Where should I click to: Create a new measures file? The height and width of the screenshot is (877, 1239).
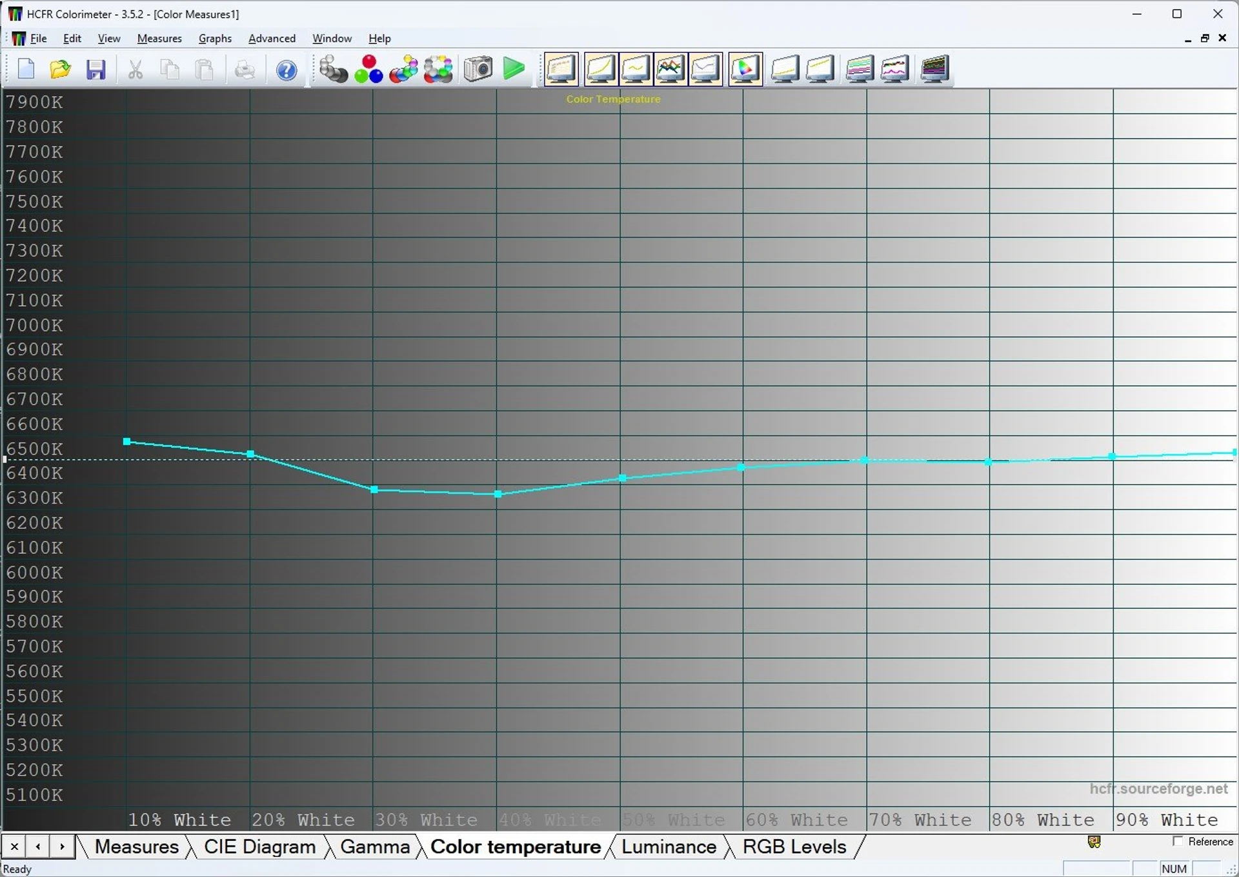pyautogui.click(x=26, y=69)
